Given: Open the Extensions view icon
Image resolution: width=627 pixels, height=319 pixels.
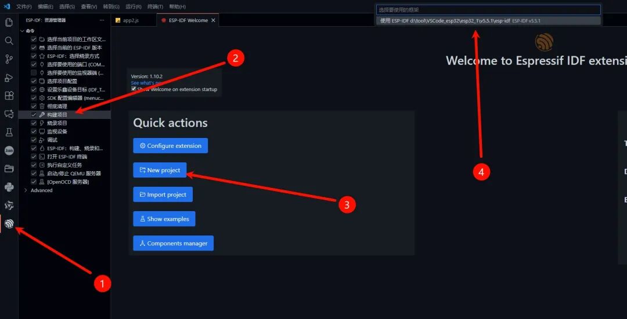Looking at the screenshot, I should 9,96.
